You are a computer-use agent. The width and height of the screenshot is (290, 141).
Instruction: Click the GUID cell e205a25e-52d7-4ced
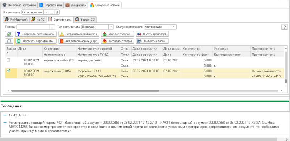tap(98, 76)
